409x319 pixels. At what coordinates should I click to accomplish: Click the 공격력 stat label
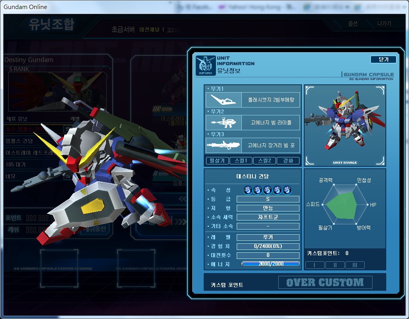coord(325,180)
